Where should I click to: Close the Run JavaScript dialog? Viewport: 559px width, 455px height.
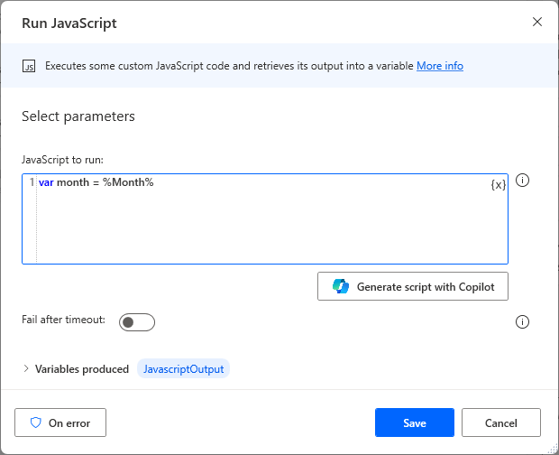click(537, 22)
